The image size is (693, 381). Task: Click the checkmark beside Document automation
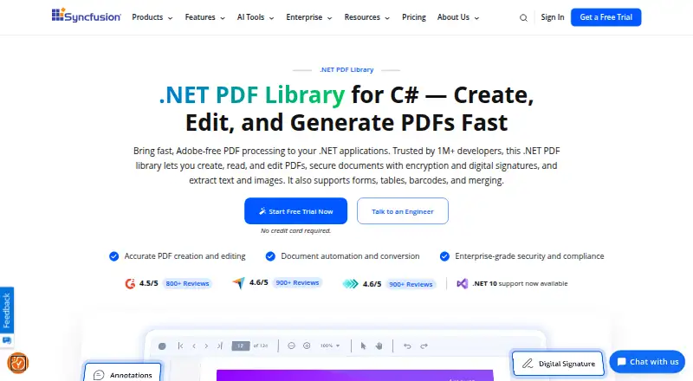coord(270,256)
